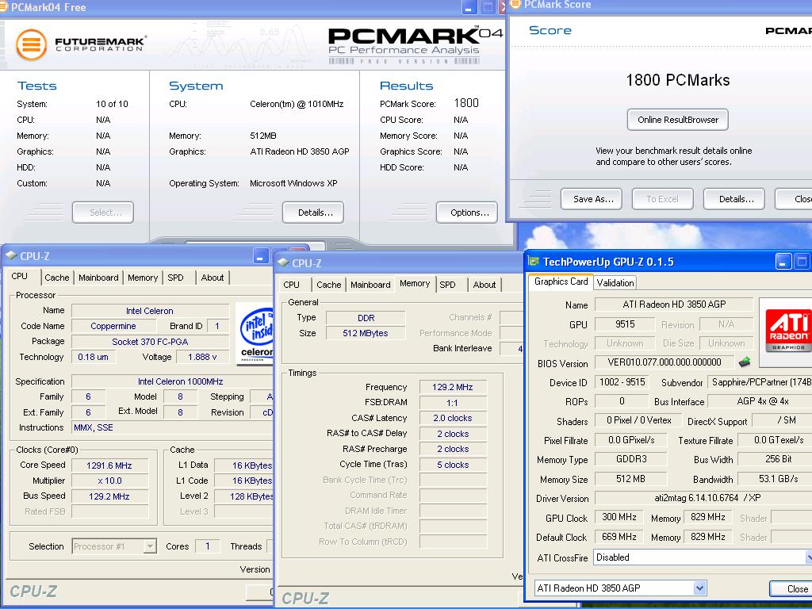Select SPD tab in CPU-Z memory window
This screenshot has height=609, width=812.
click(x=447, y=285)
